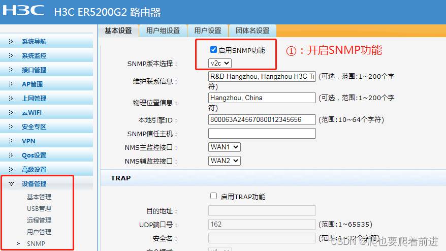Click arrow icon beside 高级设置

pos(11,170)
